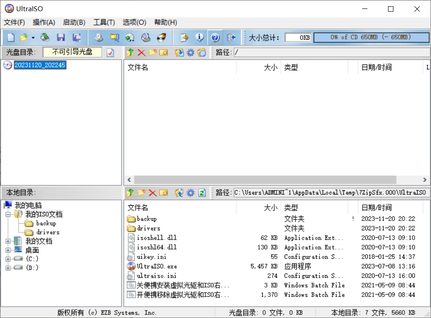Click the 不可引导光盘 button
This screenshot has height=318, width=431.
(x=72, y=52)
